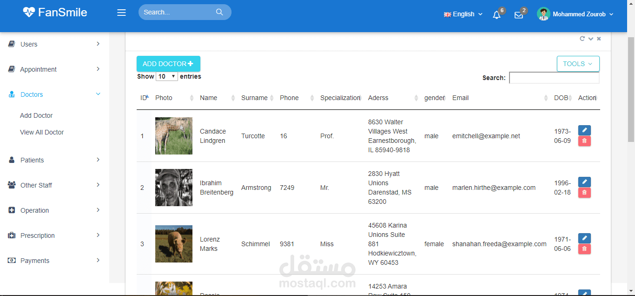
Task: Click the panel refresh icon
Action: [x=582, y=39]
